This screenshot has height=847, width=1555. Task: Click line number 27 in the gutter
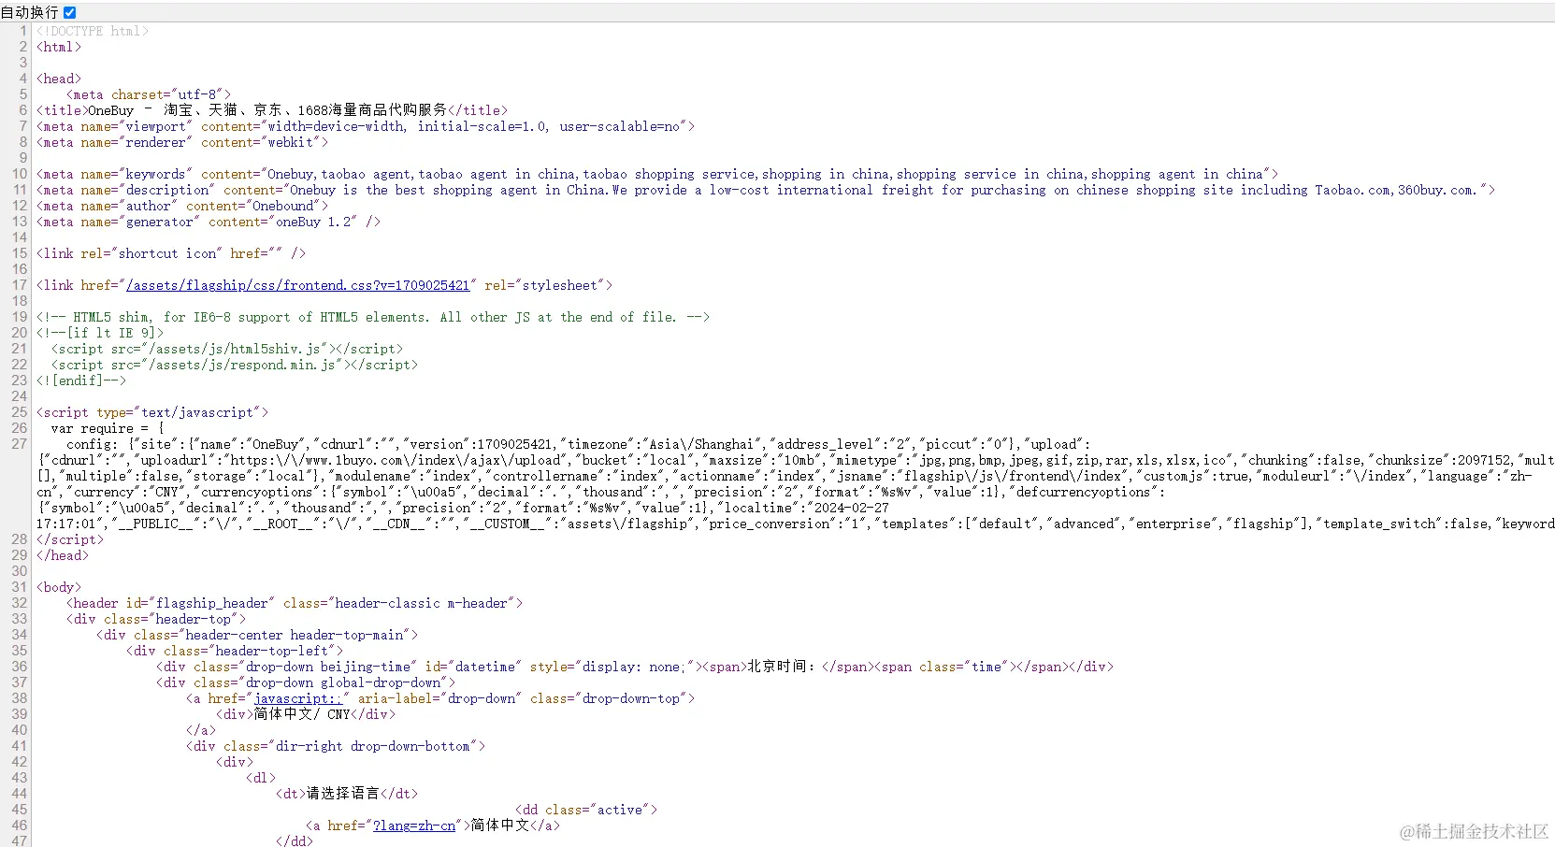click(20, 444)
